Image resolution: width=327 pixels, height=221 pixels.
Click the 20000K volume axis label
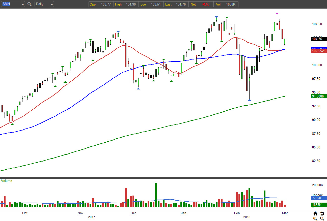pos(318,185)
